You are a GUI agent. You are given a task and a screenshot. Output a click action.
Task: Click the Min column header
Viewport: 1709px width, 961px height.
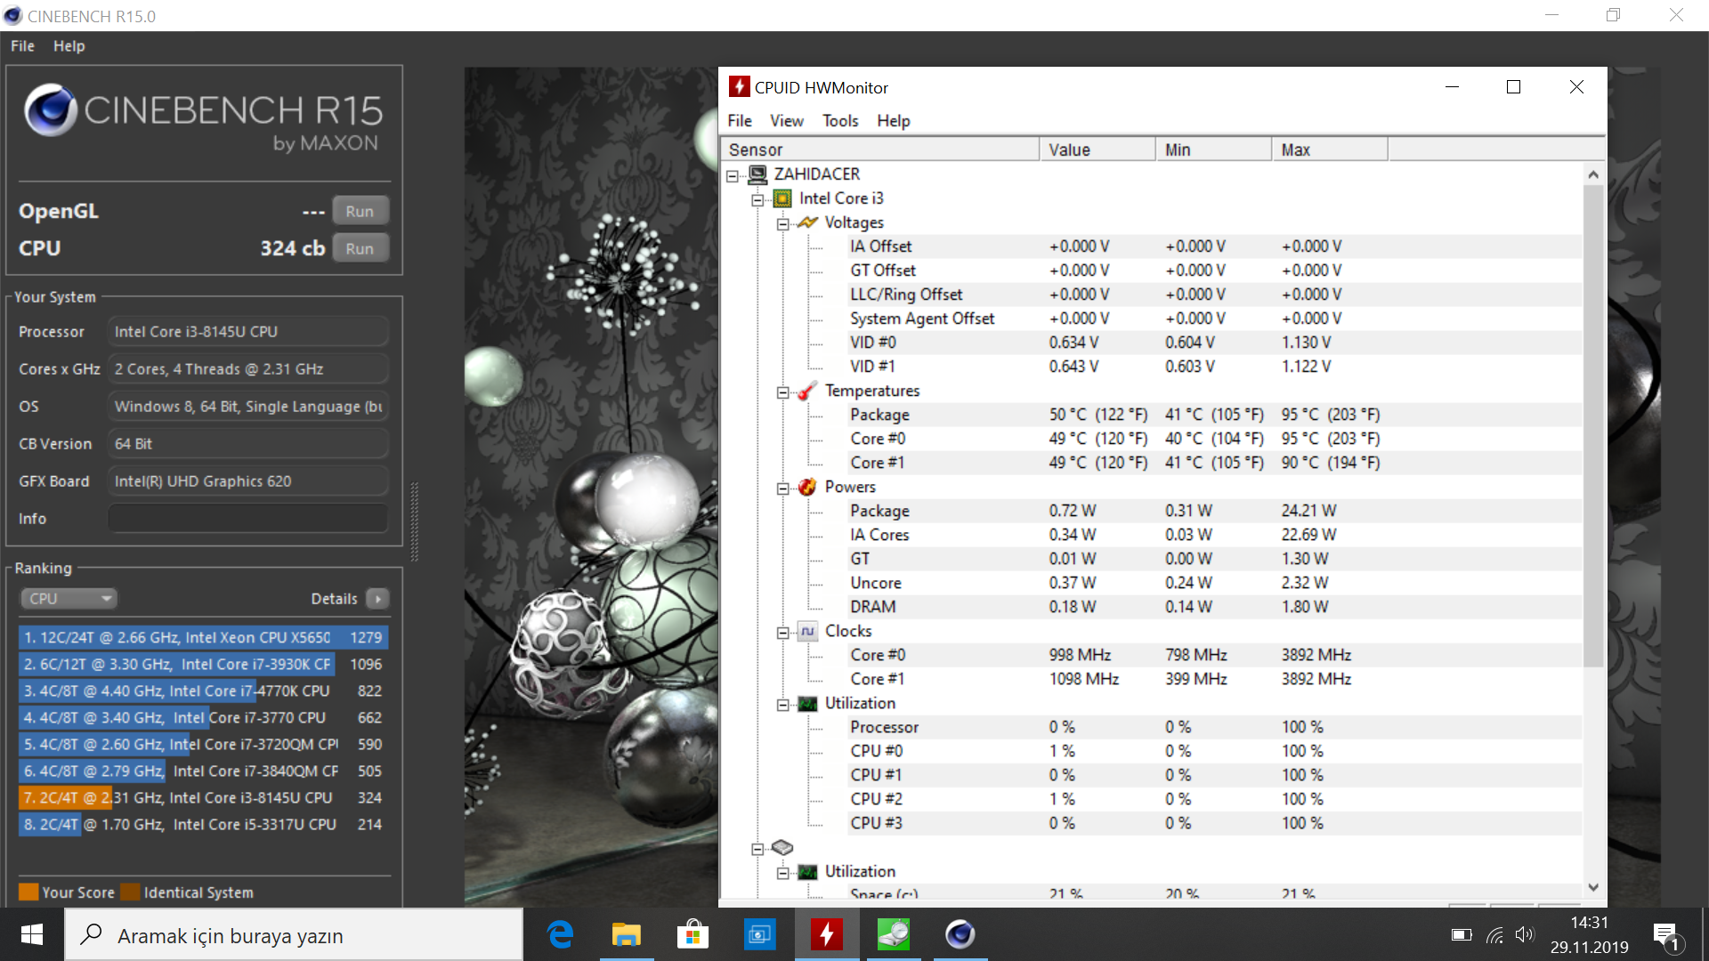click(1214, 149)
